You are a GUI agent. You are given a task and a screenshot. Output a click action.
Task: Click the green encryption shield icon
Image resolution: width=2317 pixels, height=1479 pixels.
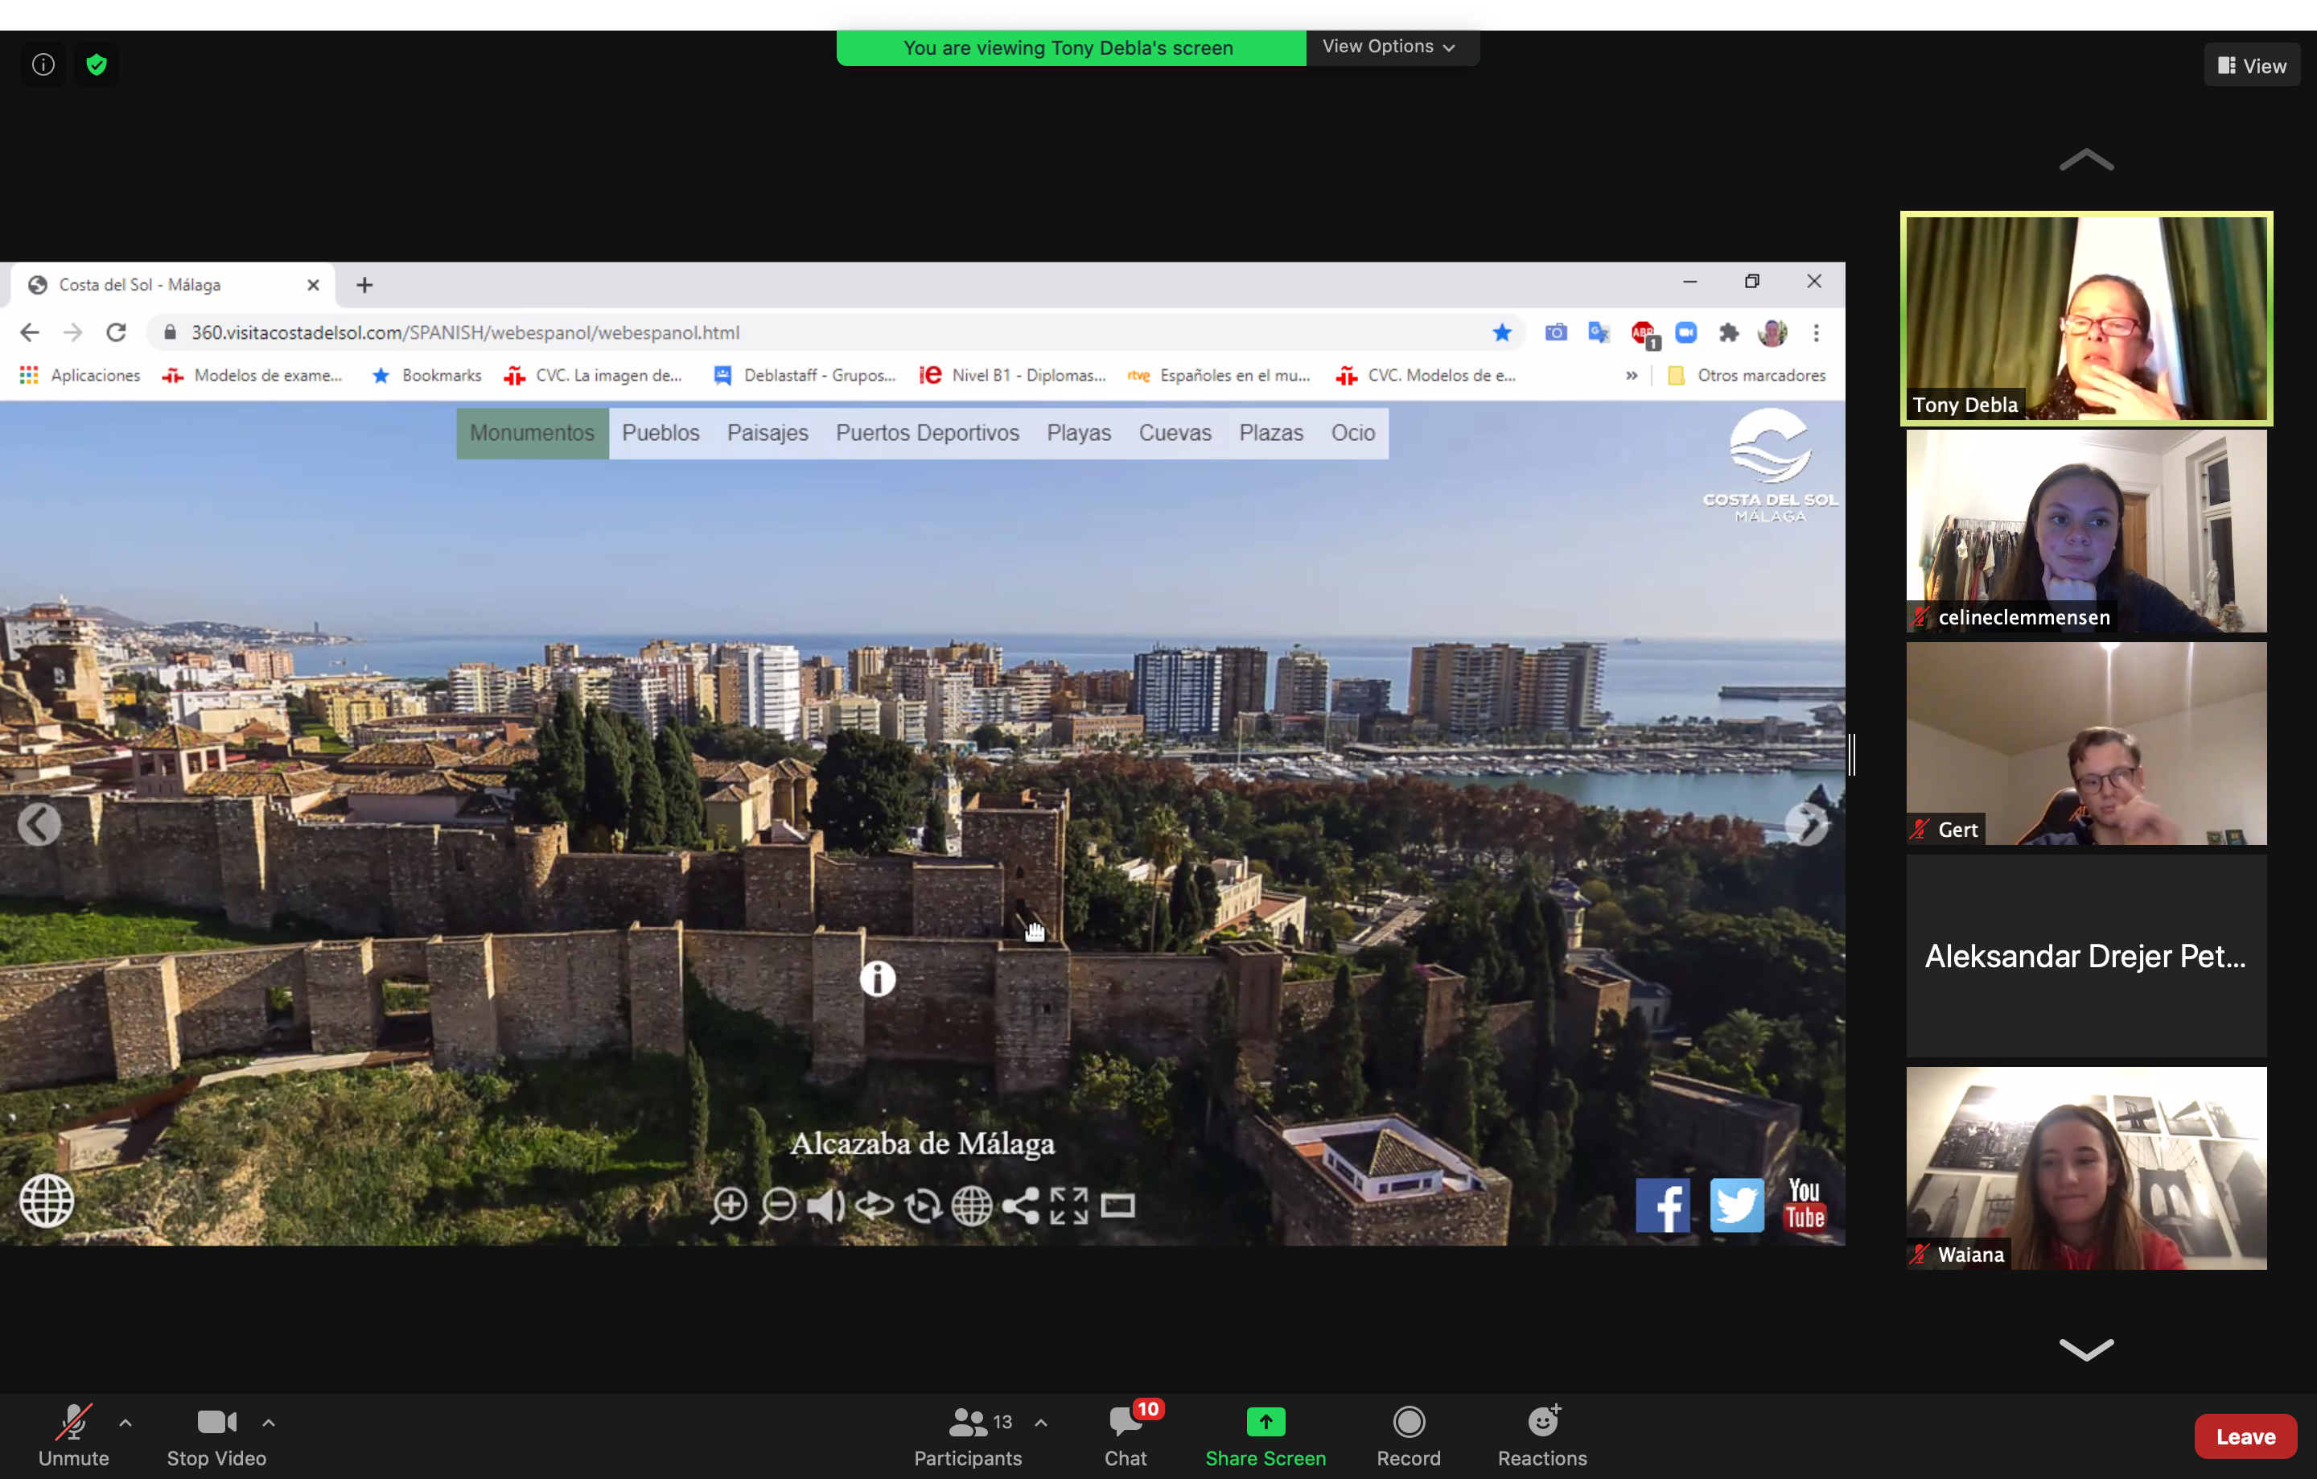point(97,64)
